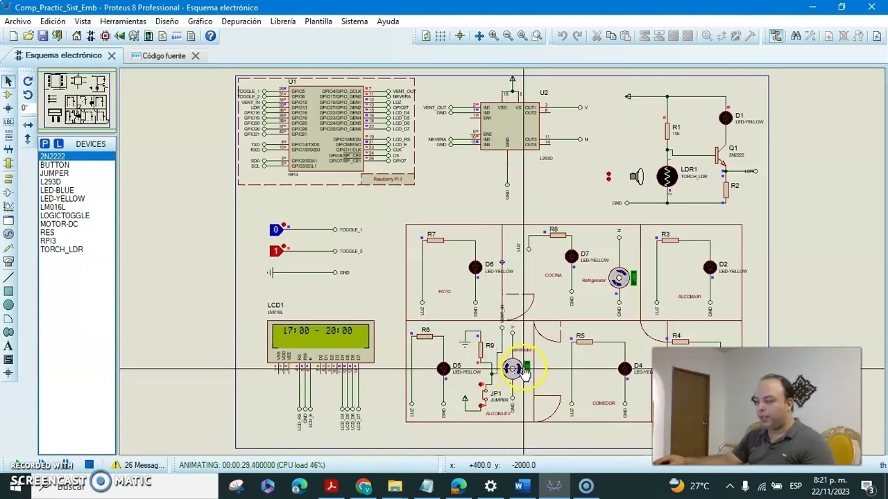The width and height of the screenshot is (888, 499).
Task: Click the search binoculars icon
Action: (x=796, y=36)
